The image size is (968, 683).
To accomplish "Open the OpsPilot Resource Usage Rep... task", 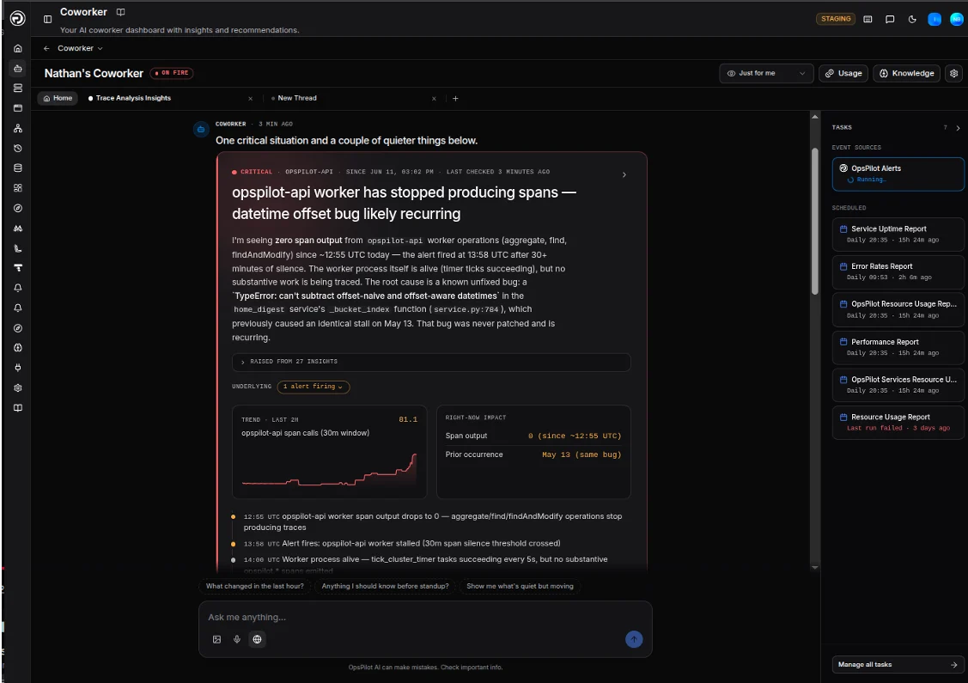I will pyautogui.click(x=898, y=309).
